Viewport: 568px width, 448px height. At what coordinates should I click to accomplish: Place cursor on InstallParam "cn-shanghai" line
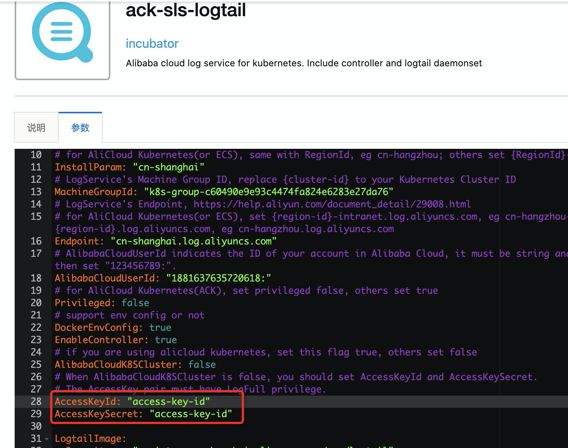129,167
